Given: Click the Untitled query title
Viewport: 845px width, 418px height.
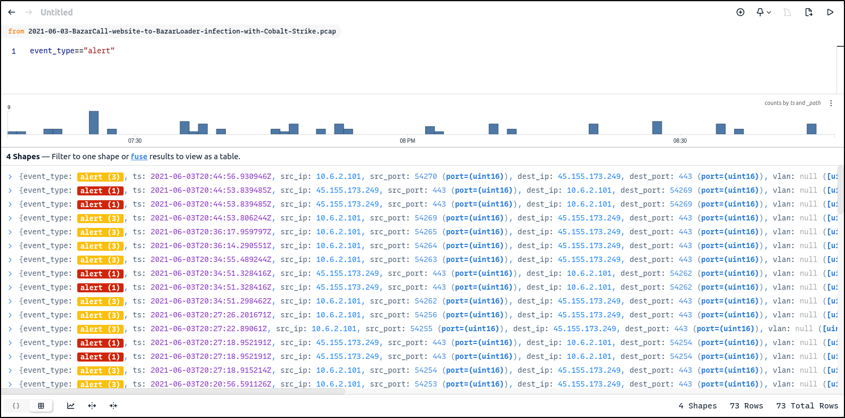Looking at the screenshot, I should tap(56, 12).
